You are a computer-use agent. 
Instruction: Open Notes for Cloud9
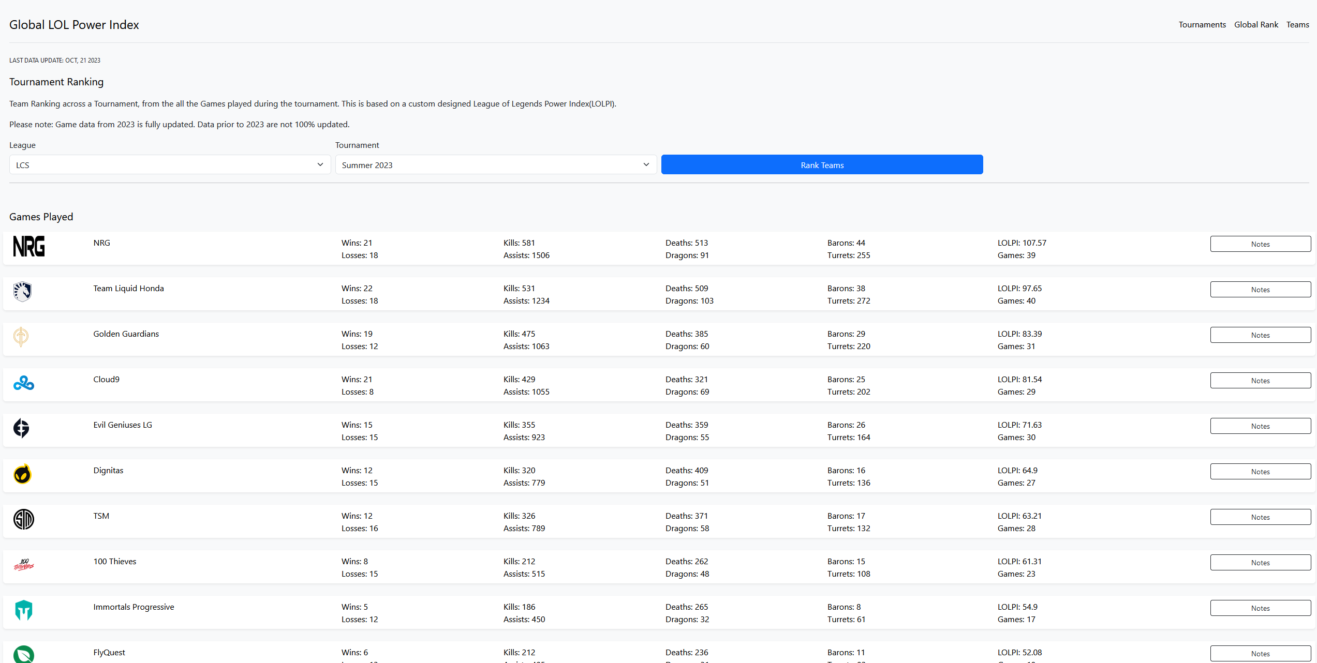[x=1260, y=381]
